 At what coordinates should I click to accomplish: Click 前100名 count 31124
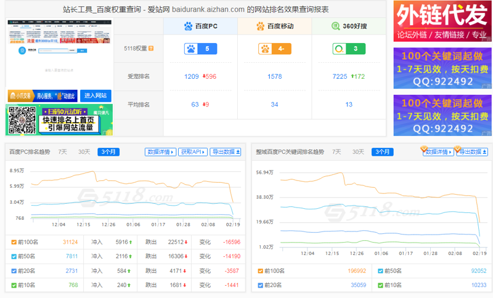point(70,242)
